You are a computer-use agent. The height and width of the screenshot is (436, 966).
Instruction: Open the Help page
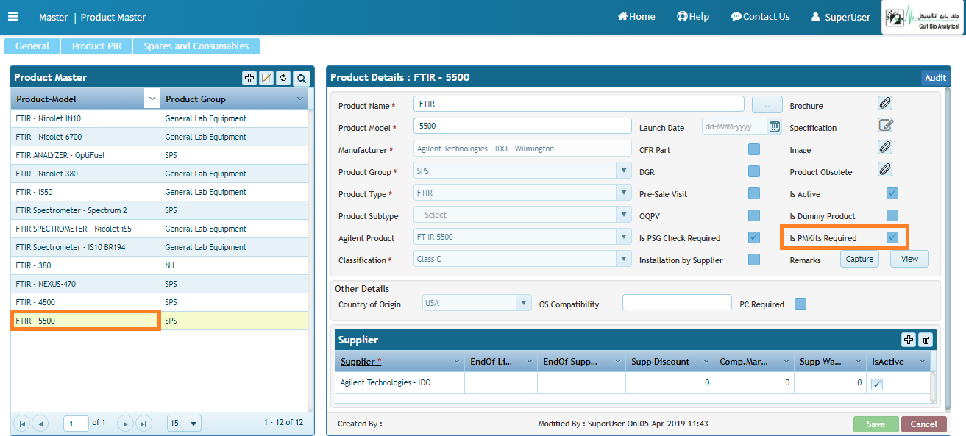point(693,17)
